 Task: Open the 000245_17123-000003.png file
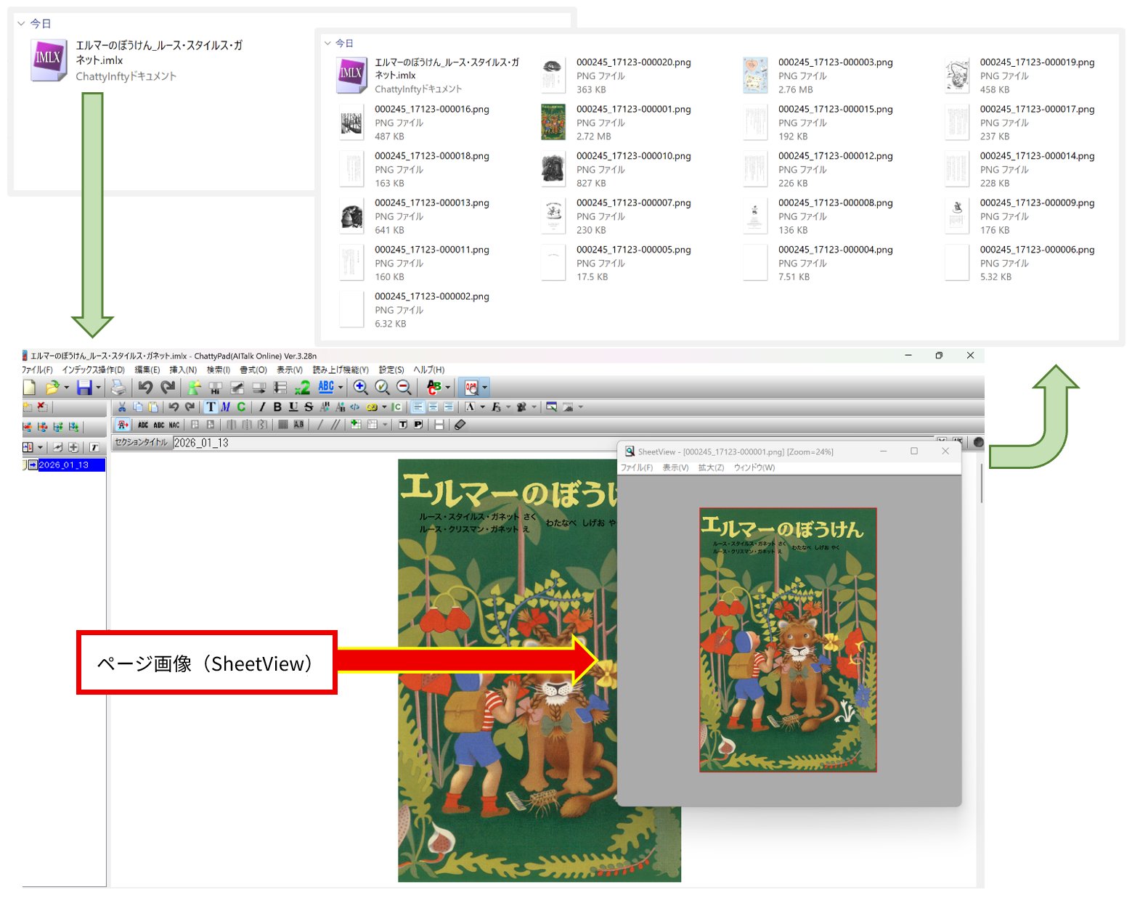pos(835,62)
